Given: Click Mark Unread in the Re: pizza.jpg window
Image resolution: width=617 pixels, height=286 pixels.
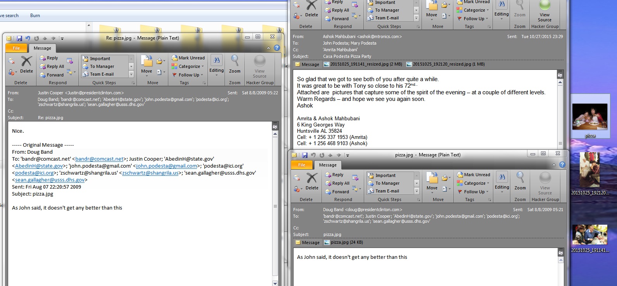Looking at the screenshot, I should (x=188, y=58).
